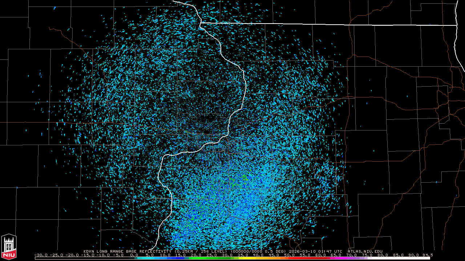This screenshot has height=261, width=465.
Task: Click the 0.25KM / 256 LEVEL resolution text
Action: 202,251
